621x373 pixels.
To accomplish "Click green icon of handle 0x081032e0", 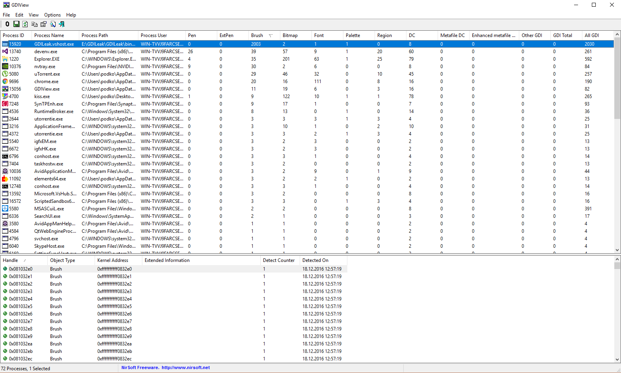I will click(x=5, y=269).
